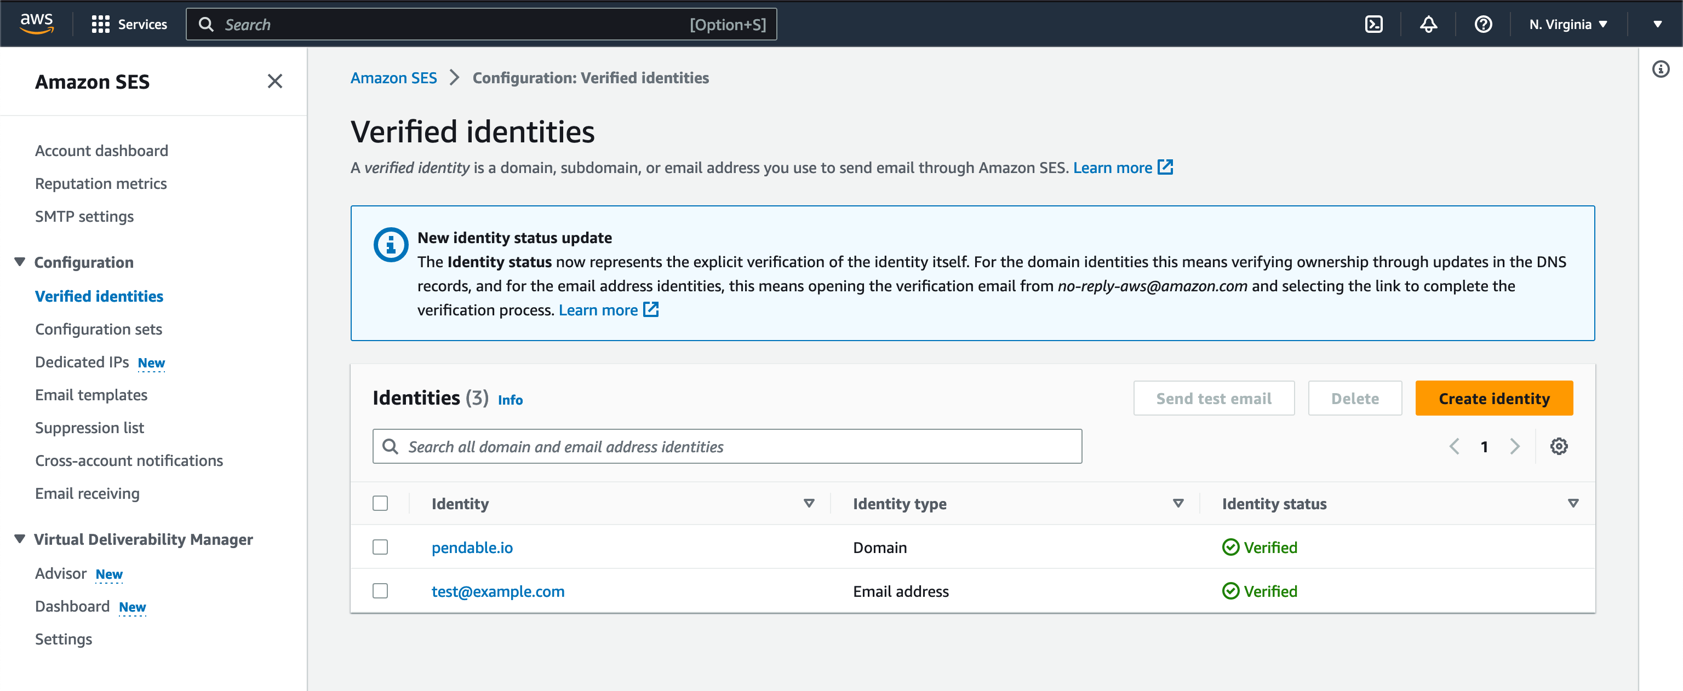
Task: Check the test@example.com row checkbox
Action: (x=380, y=590)
